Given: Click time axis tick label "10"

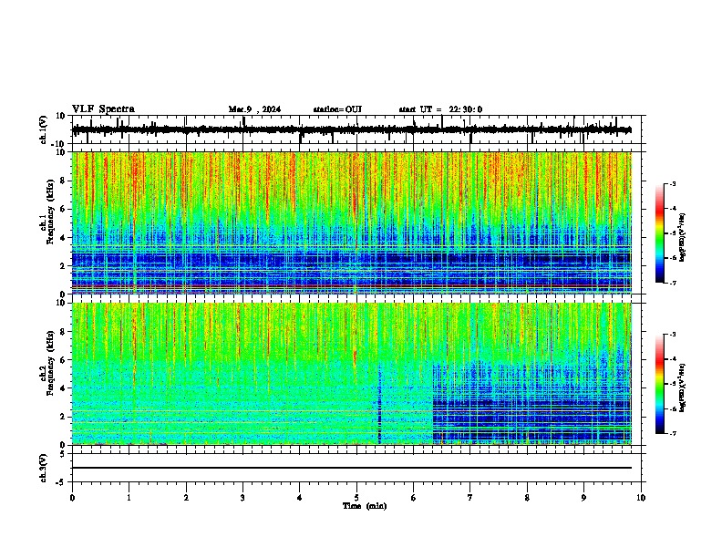Looking at the screenshot, I should pyautogui.click(x=641, y=498).
